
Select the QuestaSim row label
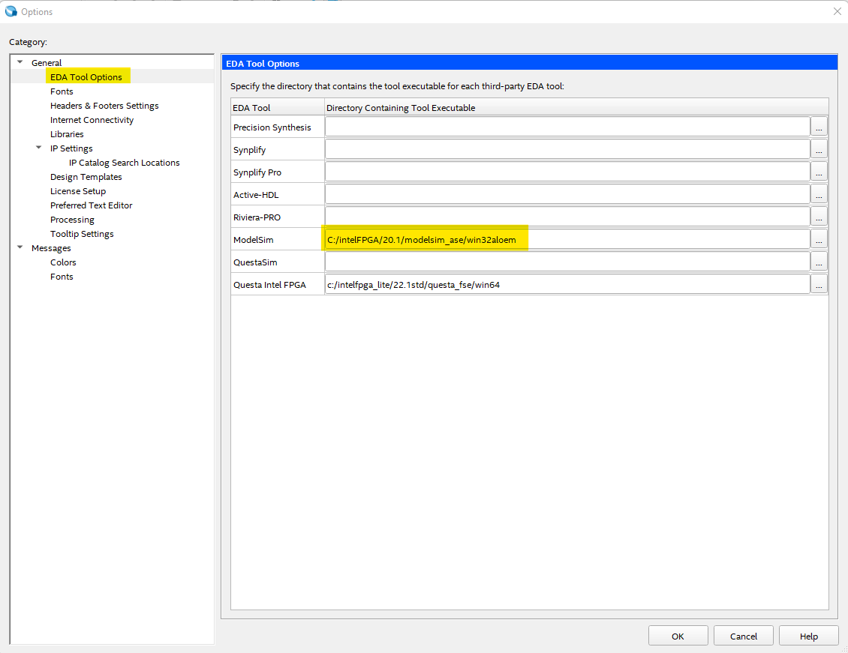(x=255, y=262)
